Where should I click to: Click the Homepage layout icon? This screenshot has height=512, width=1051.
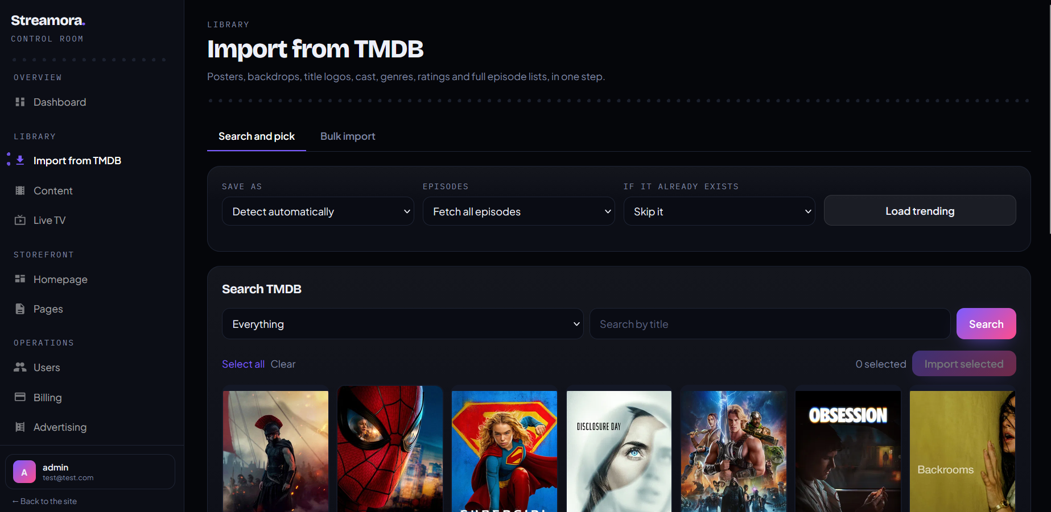pyautogui.click(x=20, y=279)
